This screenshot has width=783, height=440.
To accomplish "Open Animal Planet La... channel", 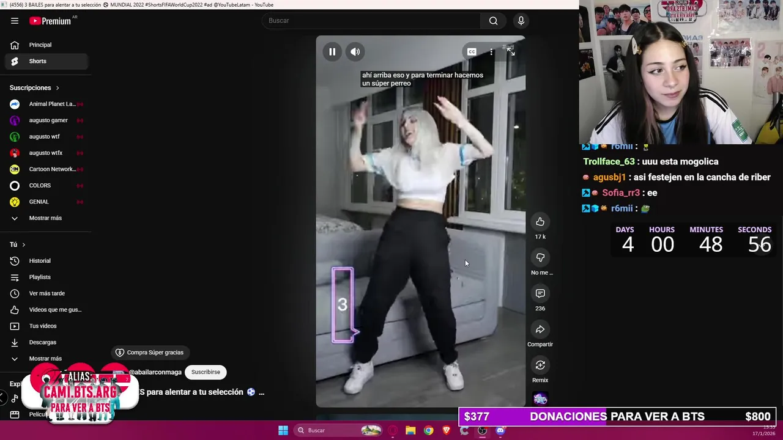I will (x=46, y=104).
